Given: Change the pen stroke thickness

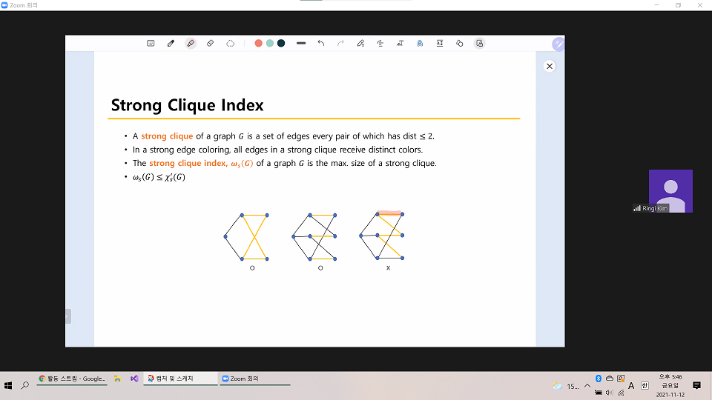Looking at the screenshot, I should click(x=301, y=44).
